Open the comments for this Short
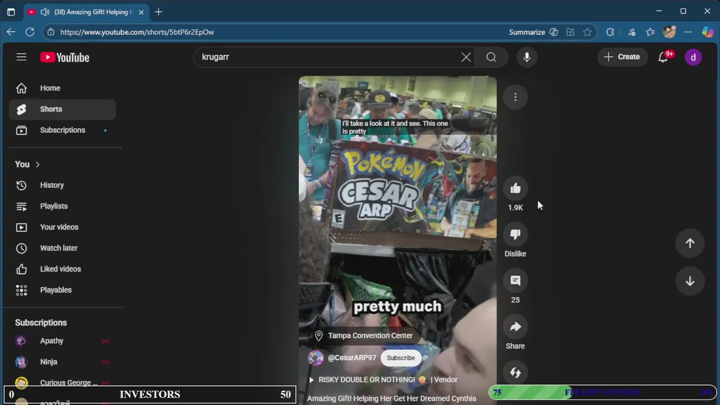This screenshot has width=720, height=405. [515, 281]
